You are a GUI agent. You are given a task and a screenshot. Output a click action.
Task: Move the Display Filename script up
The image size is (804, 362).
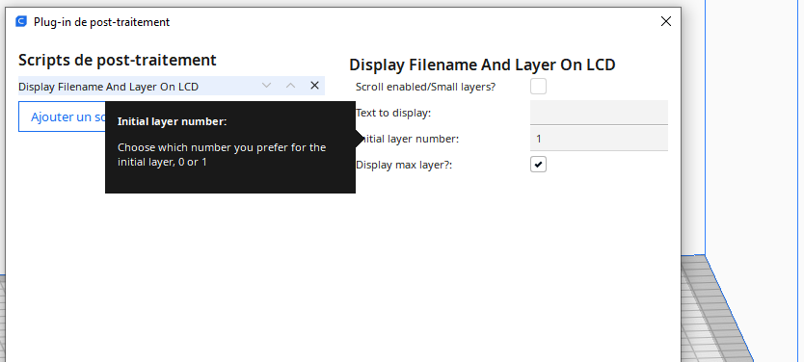point(291,86)
